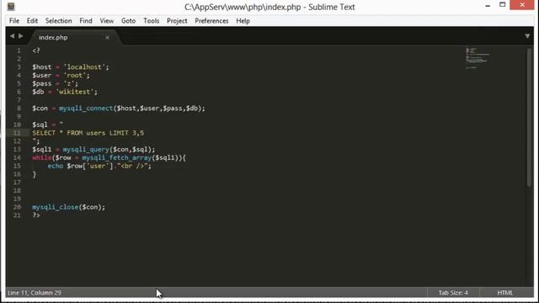Viewport: 539px width, 303px height.
Task: Maximize the Sublime Text window
Action: pyautogui.click(x=502, y=5)
